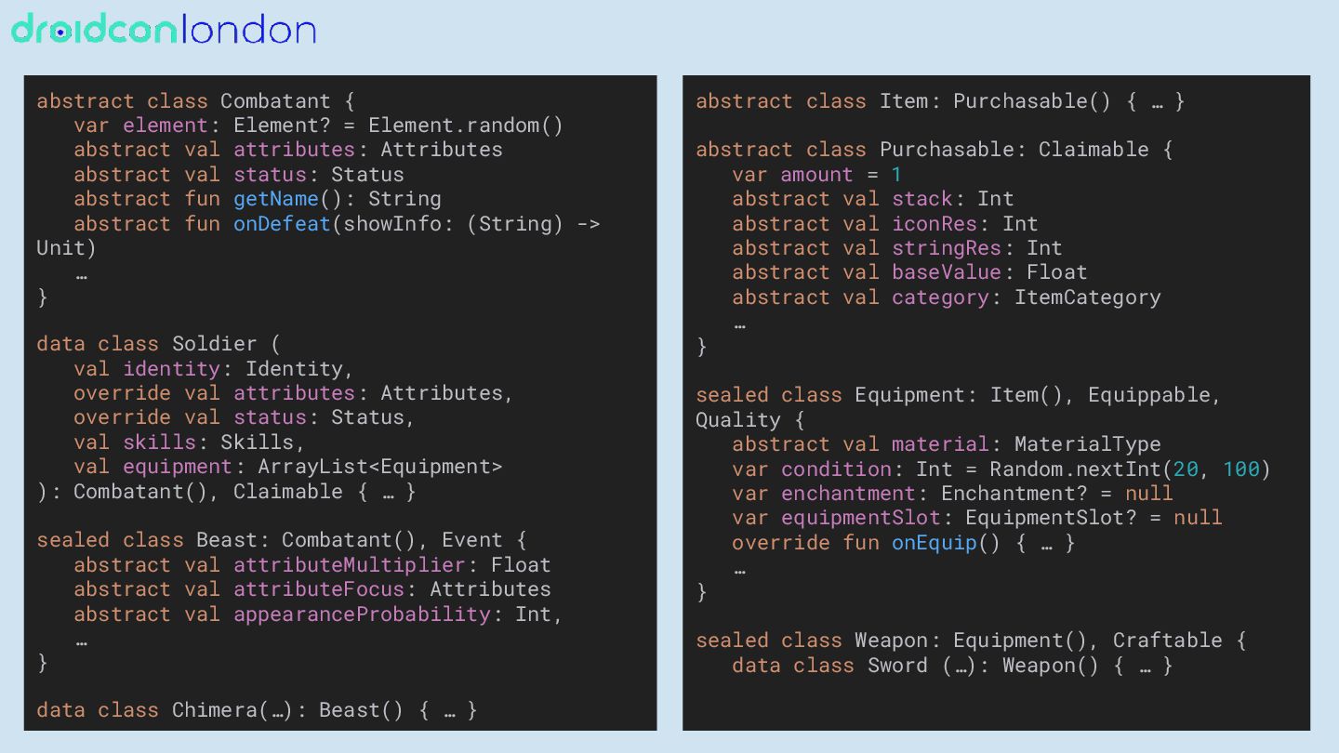Click the Sword data class name
The image size is (1339, 753).
click(x=897, y=666)
